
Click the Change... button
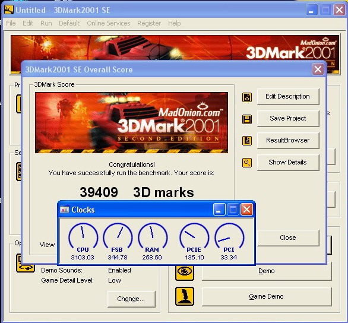[x=131, y=299]
